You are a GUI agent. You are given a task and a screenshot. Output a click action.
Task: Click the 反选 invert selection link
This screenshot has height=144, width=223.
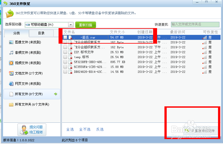pos(100,129)
